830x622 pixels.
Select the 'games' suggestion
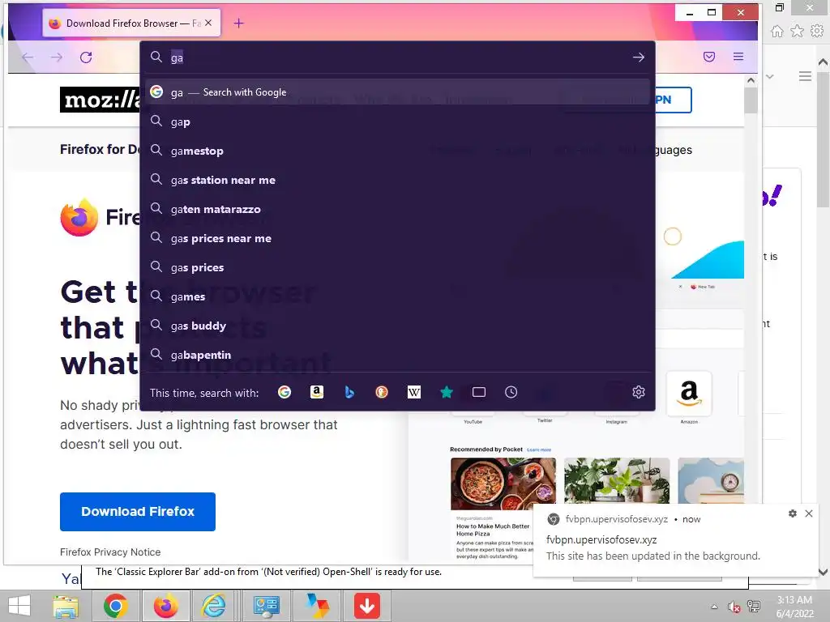(x=397, y=296)
